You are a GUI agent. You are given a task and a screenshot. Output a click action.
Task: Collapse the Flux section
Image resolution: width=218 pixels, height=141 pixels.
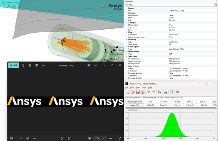point(126,32)
